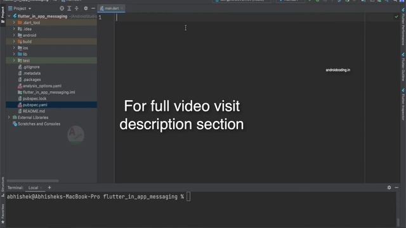This screenshot has width=406, height=228.
Task: Expand External Libraries node
Action: pyautogui.click(x=10, y=118)
